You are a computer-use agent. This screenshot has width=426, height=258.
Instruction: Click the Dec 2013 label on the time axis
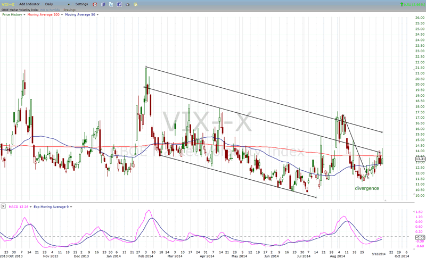81,256
